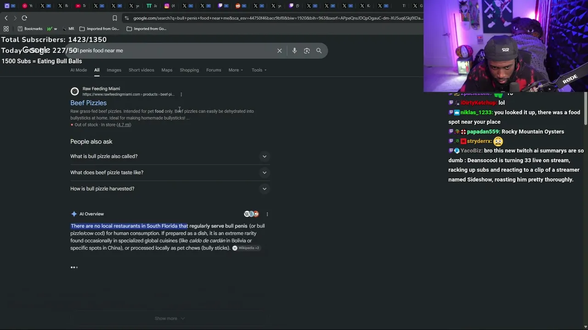Click niklas_1233 username in chat
This screenshot has width=588, height=330.
[476, 112]
